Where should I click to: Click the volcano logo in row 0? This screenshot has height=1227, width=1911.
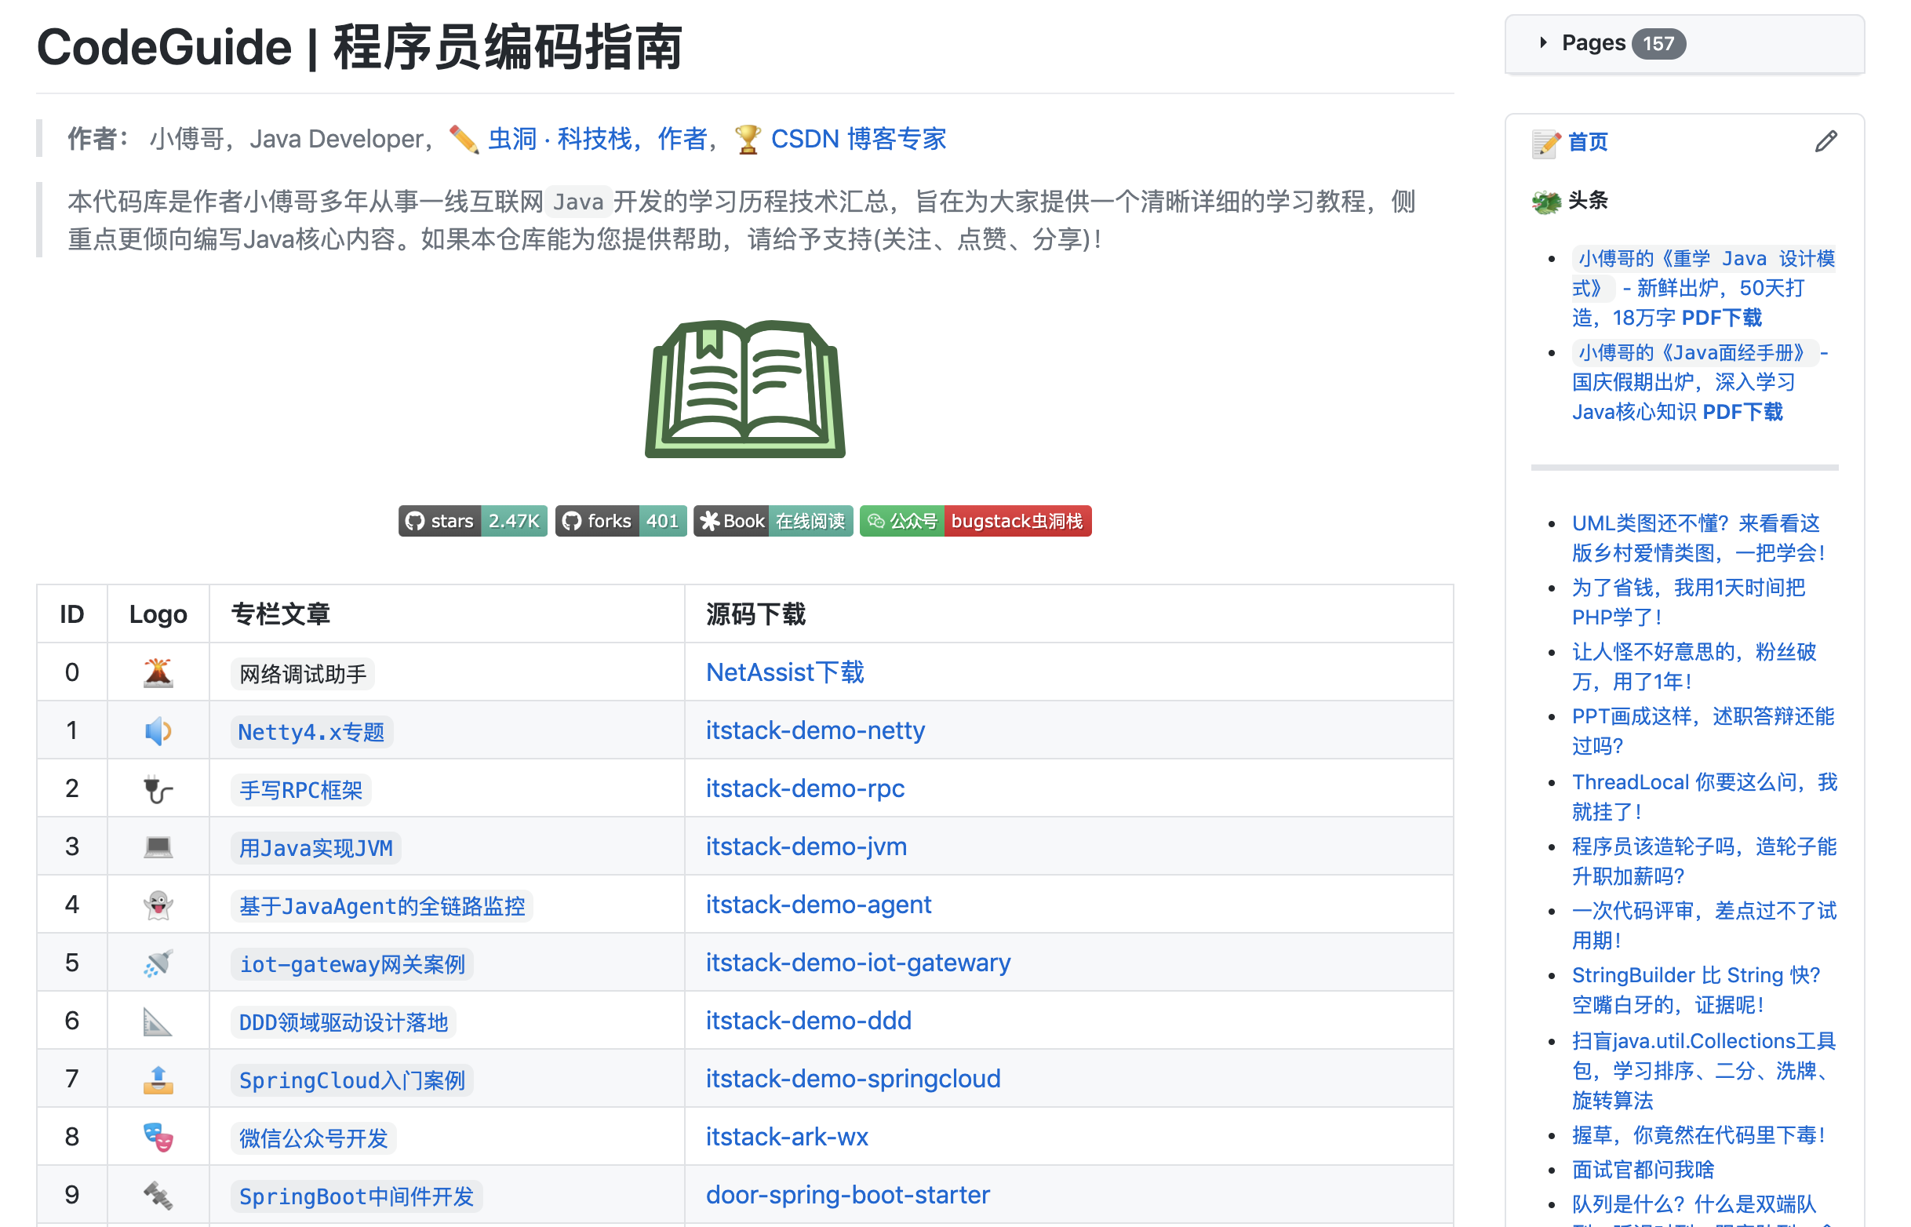click(x=158, y=672)
